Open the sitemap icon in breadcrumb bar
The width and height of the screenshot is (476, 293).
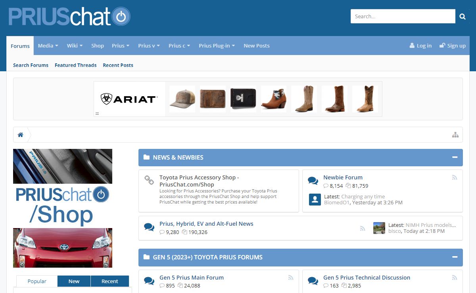pyautogui.click(x=455, y=135)
